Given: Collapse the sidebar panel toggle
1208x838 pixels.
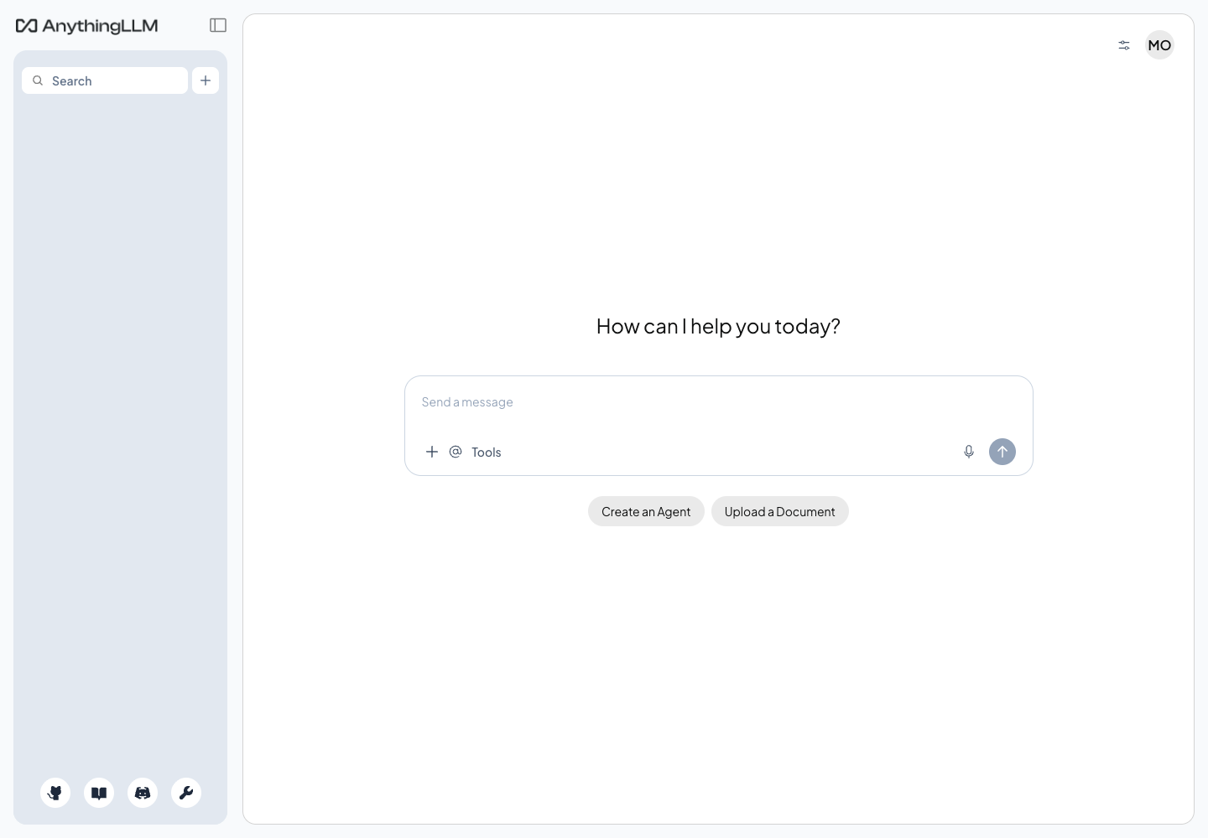Looking at the screenshot, I should click(218, 25).
